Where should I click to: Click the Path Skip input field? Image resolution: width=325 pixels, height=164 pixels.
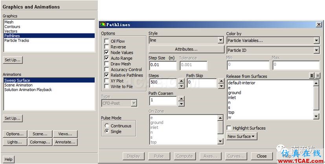tap(202, 83)
